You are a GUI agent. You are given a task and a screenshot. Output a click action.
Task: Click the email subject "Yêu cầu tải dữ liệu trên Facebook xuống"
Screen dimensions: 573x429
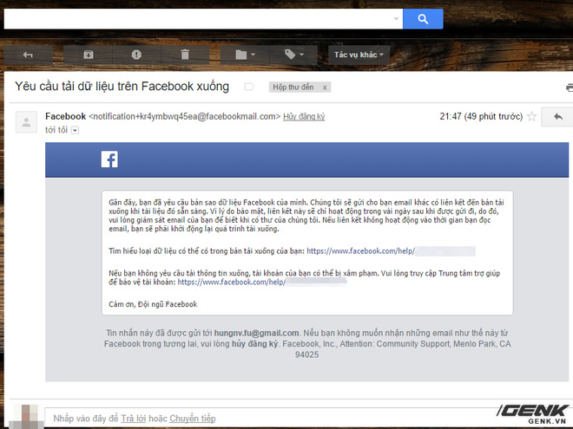point(122,87)
